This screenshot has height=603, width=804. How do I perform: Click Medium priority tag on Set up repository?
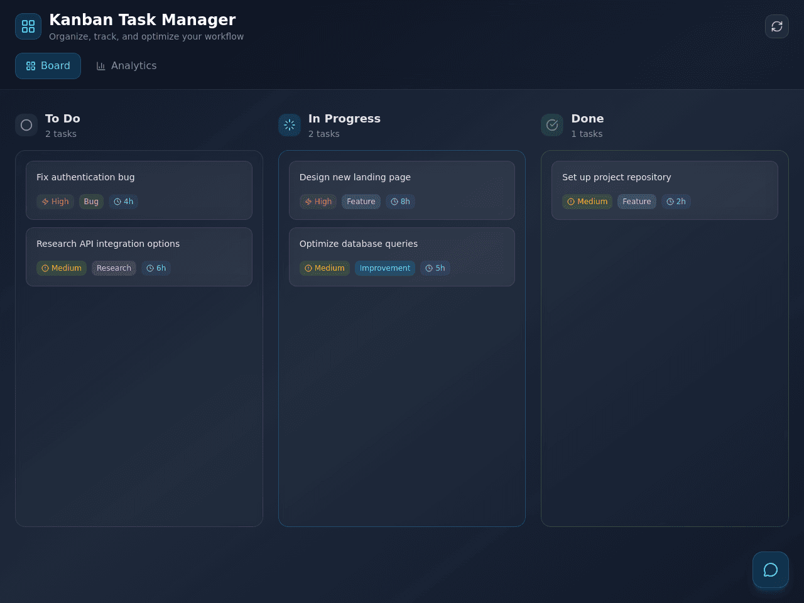pyautogui.click(x=587, y=202)
